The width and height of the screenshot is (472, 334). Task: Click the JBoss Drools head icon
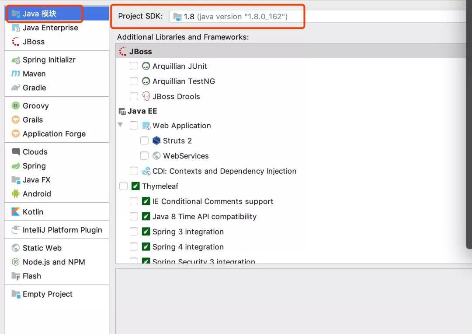coord(146,96)
